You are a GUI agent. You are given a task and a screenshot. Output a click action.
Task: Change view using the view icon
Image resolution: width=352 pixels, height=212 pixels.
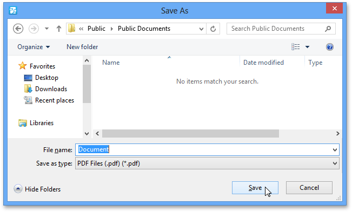tap(295, 47)
